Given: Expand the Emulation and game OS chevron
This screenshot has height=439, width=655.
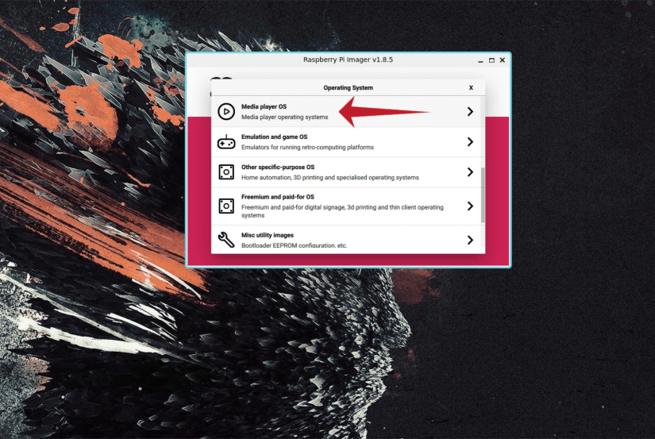Looking at the screenshot, I should (x=470, y=142).
